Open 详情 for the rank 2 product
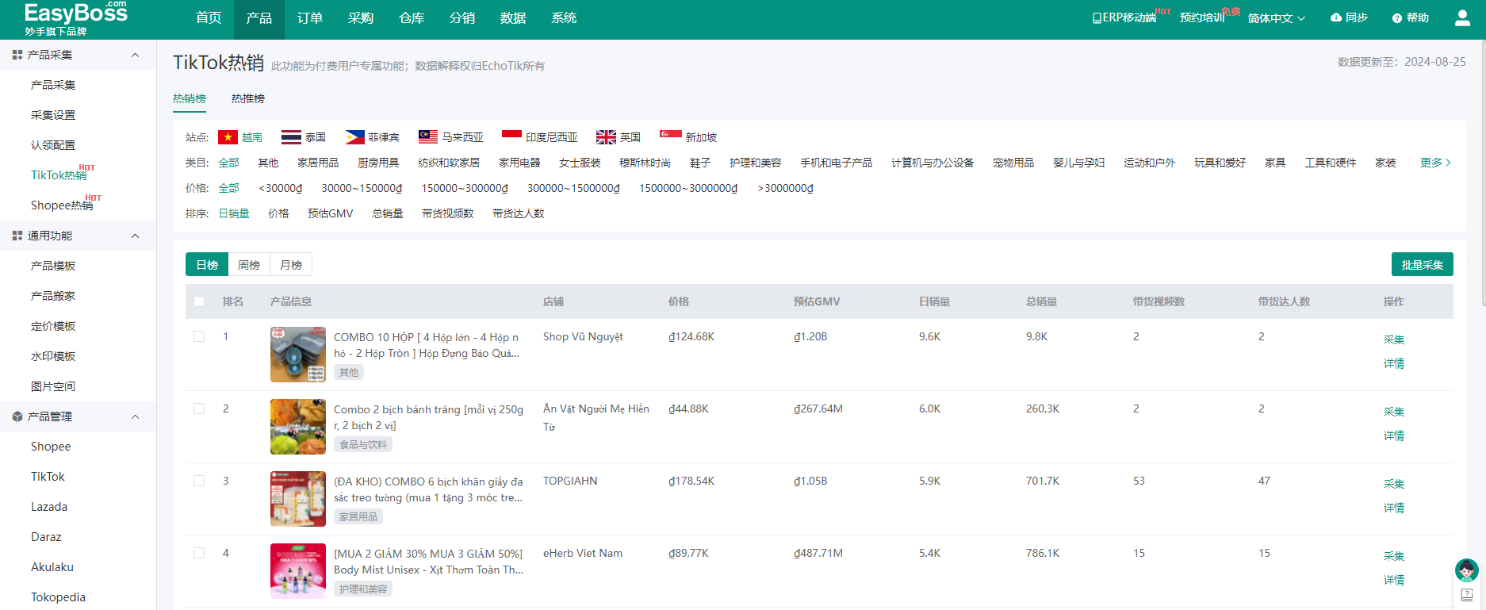The image size is (1486, 610). 1393,435
